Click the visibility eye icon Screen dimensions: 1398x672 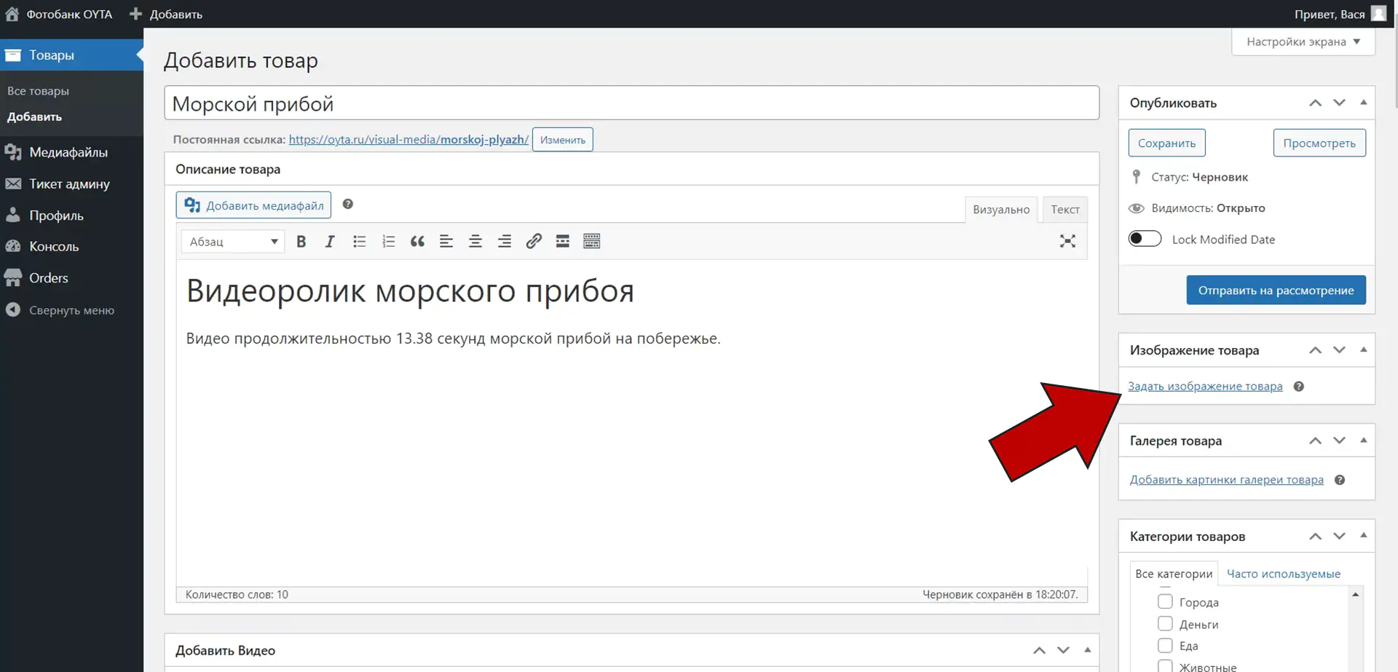pyautogui.click(x=1137, y=208)
